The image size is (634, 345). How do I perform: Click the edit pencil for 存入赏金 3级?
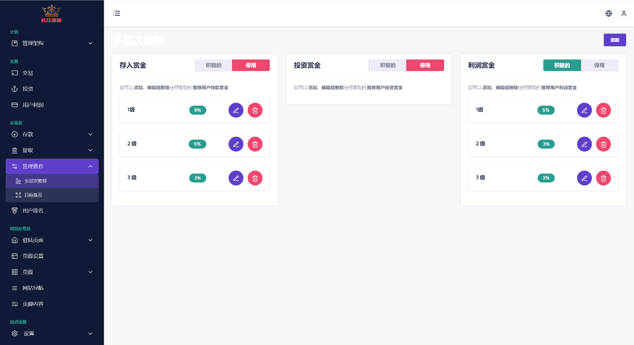[x=236, y=178]
